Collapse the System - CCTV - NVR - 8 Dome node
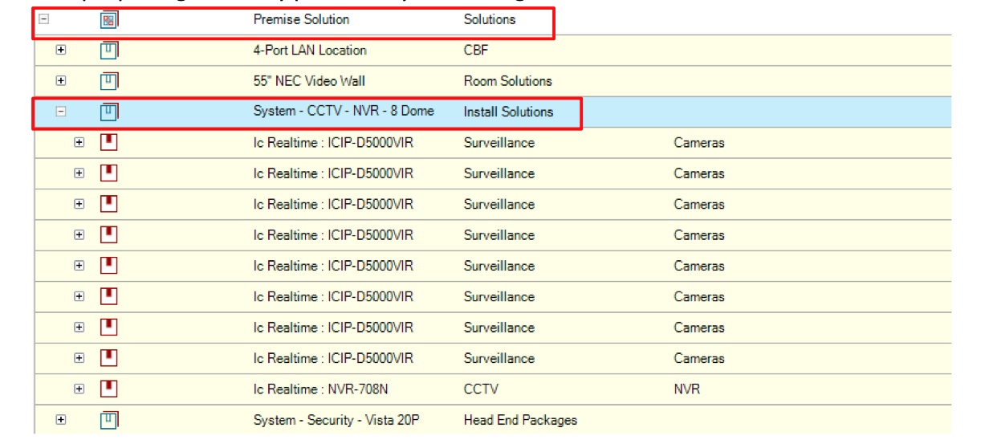Screen dimensions: 993x444 [61, 112]
